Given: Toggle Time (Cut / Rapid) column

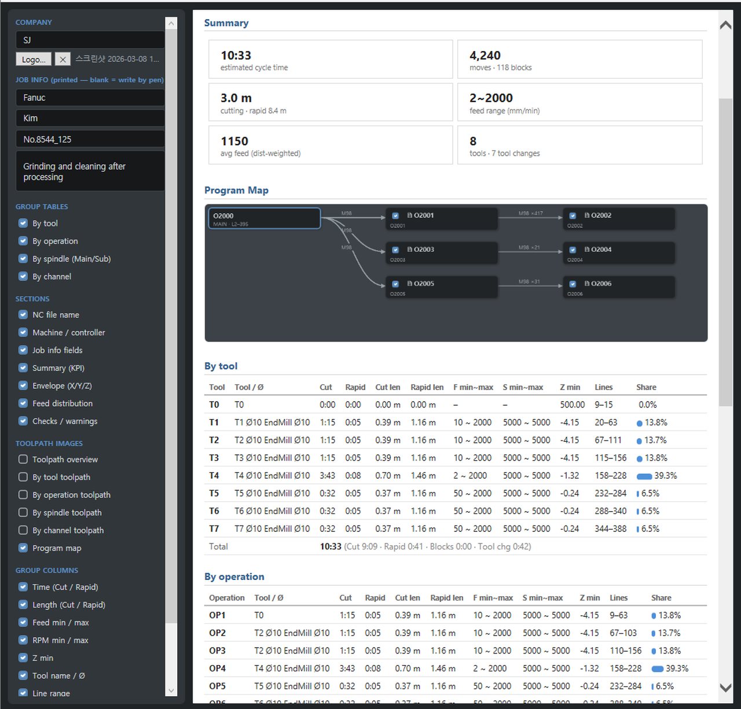Looking at the screenshot, I should pyautogui.click(x=23, y=586).
